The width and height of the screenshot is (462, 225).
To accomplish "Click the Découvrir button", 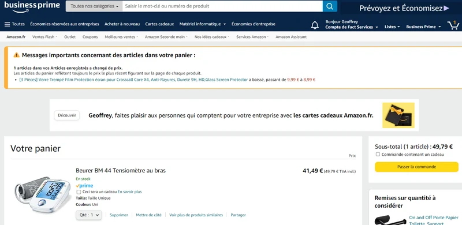I will pos(67,115).
